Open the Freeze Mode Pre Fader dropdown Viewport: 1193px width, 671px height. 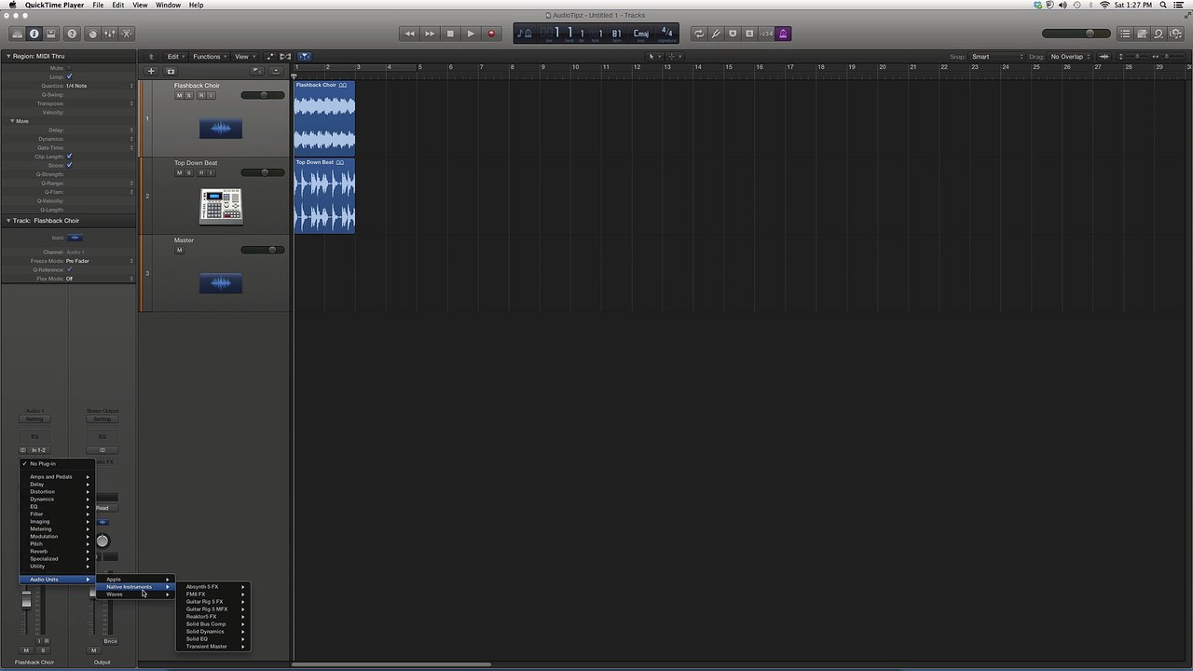(99, 261)
